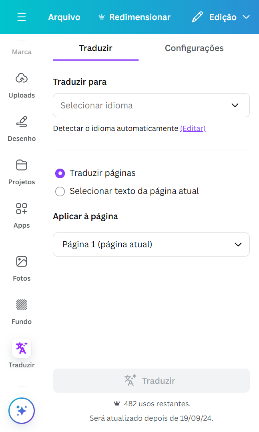Open the Página 1 (página atual) dropdown
The width and height of the screenshot is (259, 432).
[x=151, y=245]
